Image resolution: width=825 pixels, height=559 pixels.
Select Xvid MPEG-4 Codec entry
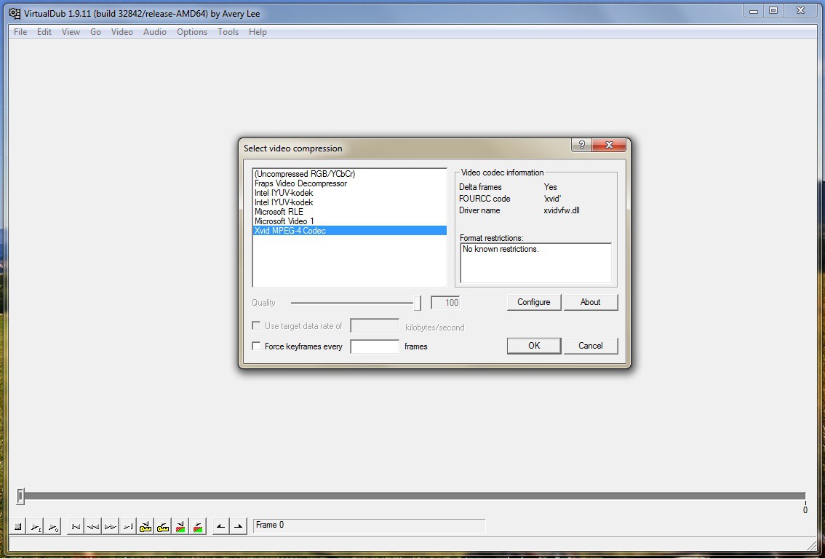349,231
